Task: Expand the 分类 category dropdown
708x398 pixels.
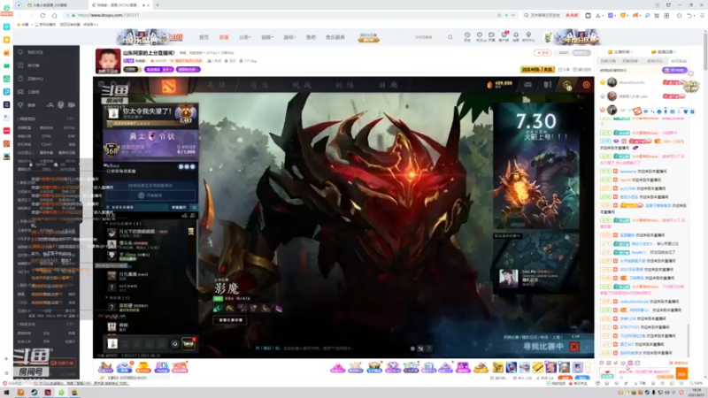Action: point(245,37)
